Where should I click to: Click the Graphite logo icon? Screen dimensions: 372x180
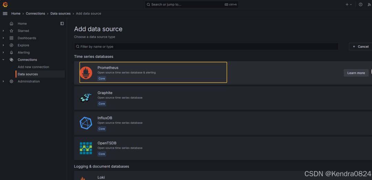pyautogui.click(x=86, y=98)
